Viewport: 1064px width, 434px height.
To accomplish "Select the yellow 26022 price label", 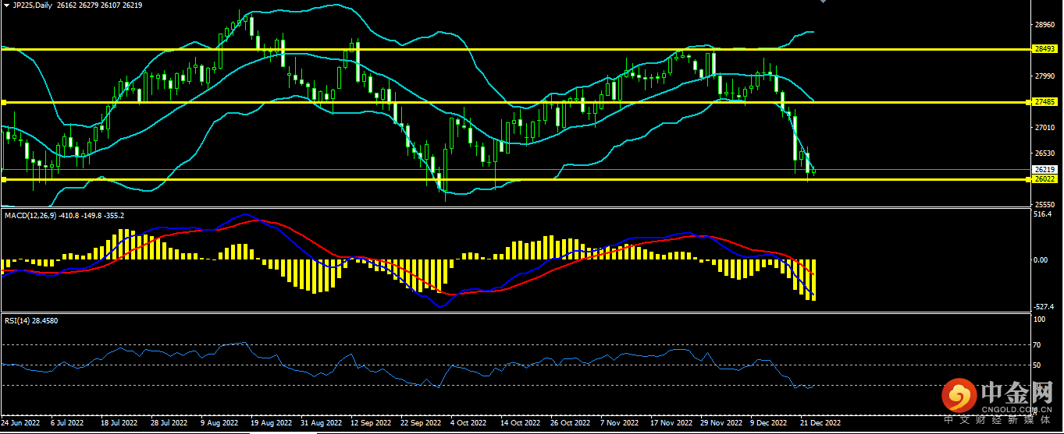I will tap(1044, 179).
